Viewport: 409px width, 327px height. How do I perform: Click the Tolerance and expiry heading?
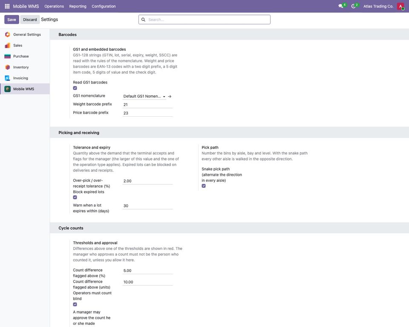click(x=92, y=147)
